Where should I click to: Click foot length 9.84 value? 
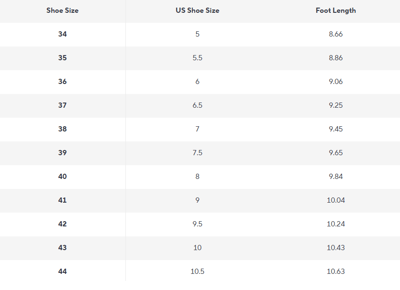click(336, 177)
